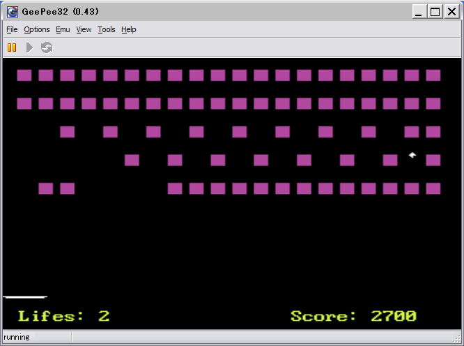464x346 pixels.
Task: Click the Reset emulation circular arrow icon
Action: pyautogui.click(x=47, y=47)
